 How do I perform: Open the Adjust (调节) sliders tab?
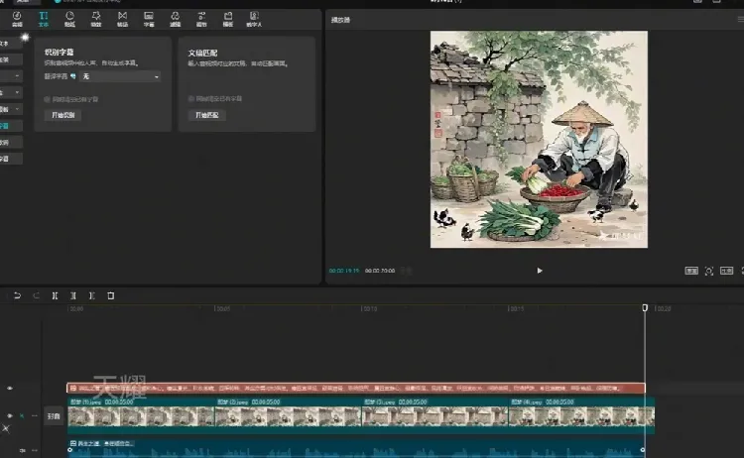pos(201,19)
